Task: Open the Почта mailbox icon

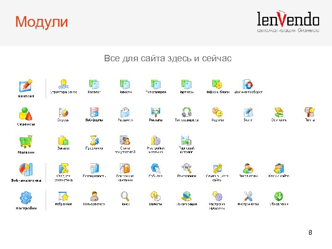Action: point(309,112)
